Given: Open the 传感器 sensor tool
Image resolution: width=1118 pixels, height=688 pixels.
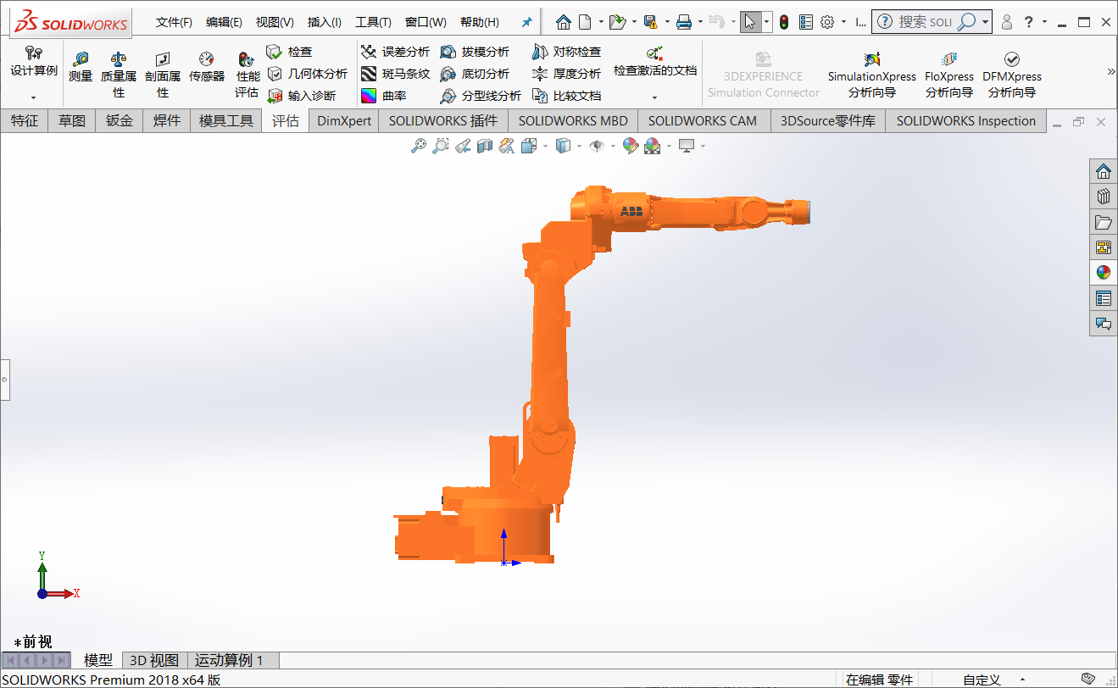Looking at the screenshot, I should (207, 68).
